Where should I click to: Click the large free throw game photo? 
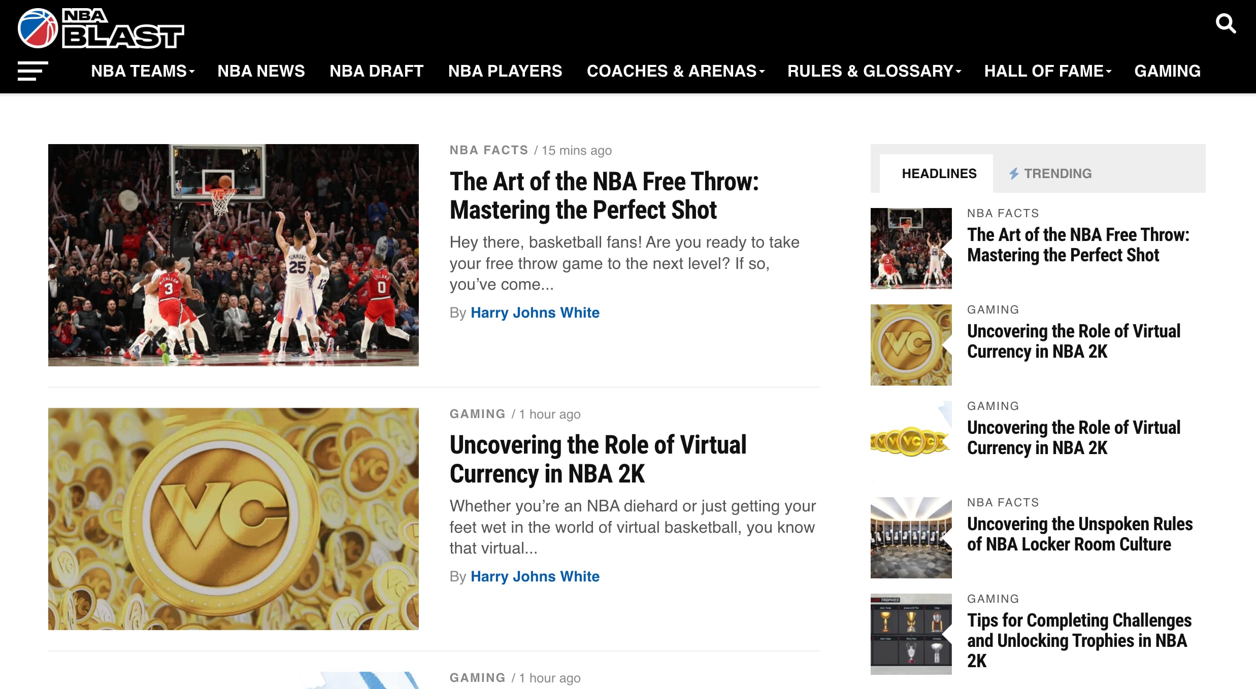tap(233, 255)
